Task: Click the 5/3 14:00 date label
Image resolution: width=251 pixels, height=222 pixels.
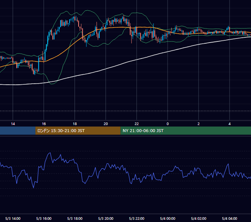Action: pyautogui.click(x=13, y=218)
